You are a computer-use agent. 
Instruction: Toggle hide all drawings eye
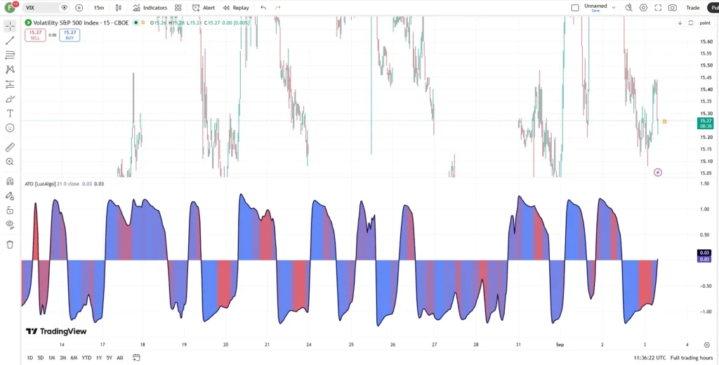(x=10, y=225)
